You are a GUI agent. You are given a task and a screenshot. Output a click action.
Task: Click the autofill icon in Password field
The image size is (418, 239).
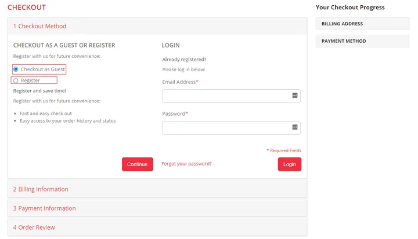click(294, 127)
